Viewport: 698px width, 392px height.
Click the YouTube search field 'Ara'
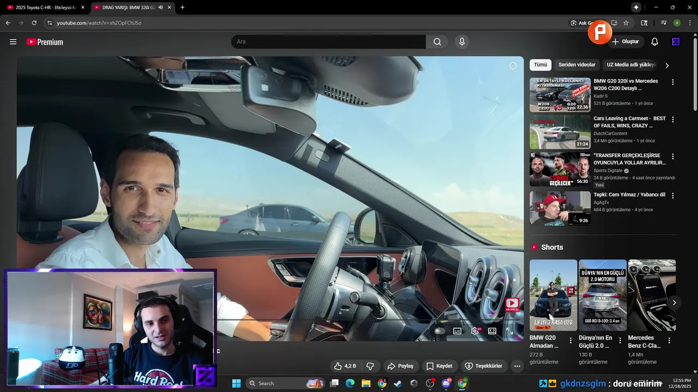point(328,42)
